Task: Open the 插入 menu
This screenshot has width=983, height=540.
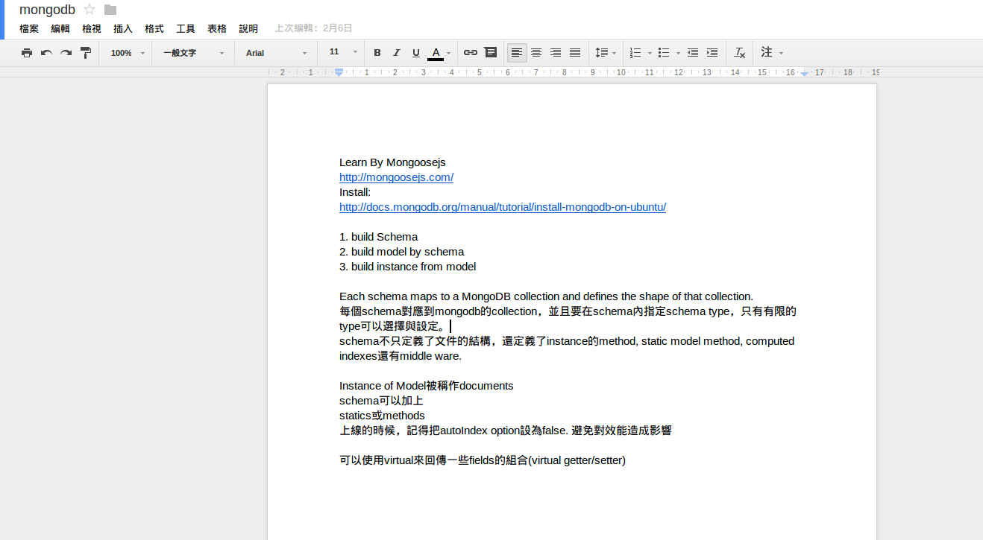Action: [122, 29]
